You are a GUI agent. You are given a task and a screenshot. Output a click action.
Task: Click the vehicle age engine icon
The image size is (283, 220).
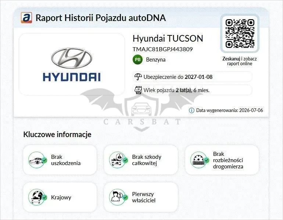[x=138, y=90]
